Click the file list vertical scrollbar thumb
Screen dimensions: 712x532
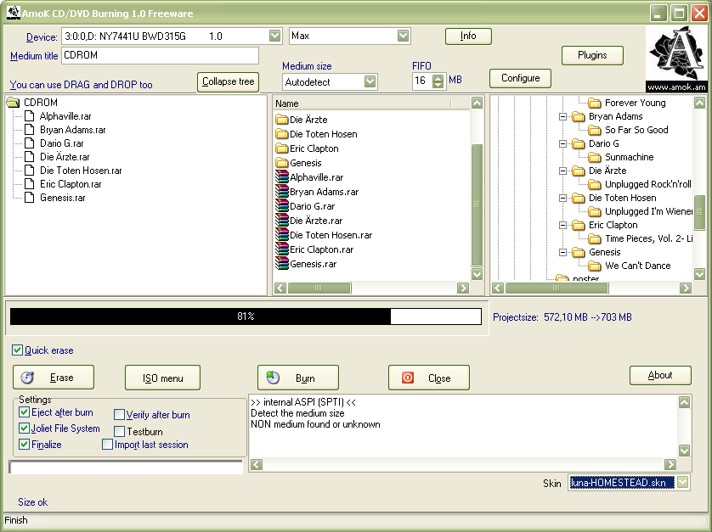tap(477, 204)
